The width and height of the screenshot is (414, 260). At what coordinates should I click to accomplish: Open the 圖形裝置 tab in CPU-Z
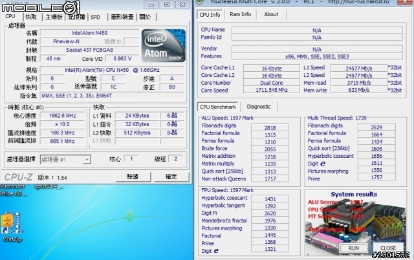(x=122, y=17)
